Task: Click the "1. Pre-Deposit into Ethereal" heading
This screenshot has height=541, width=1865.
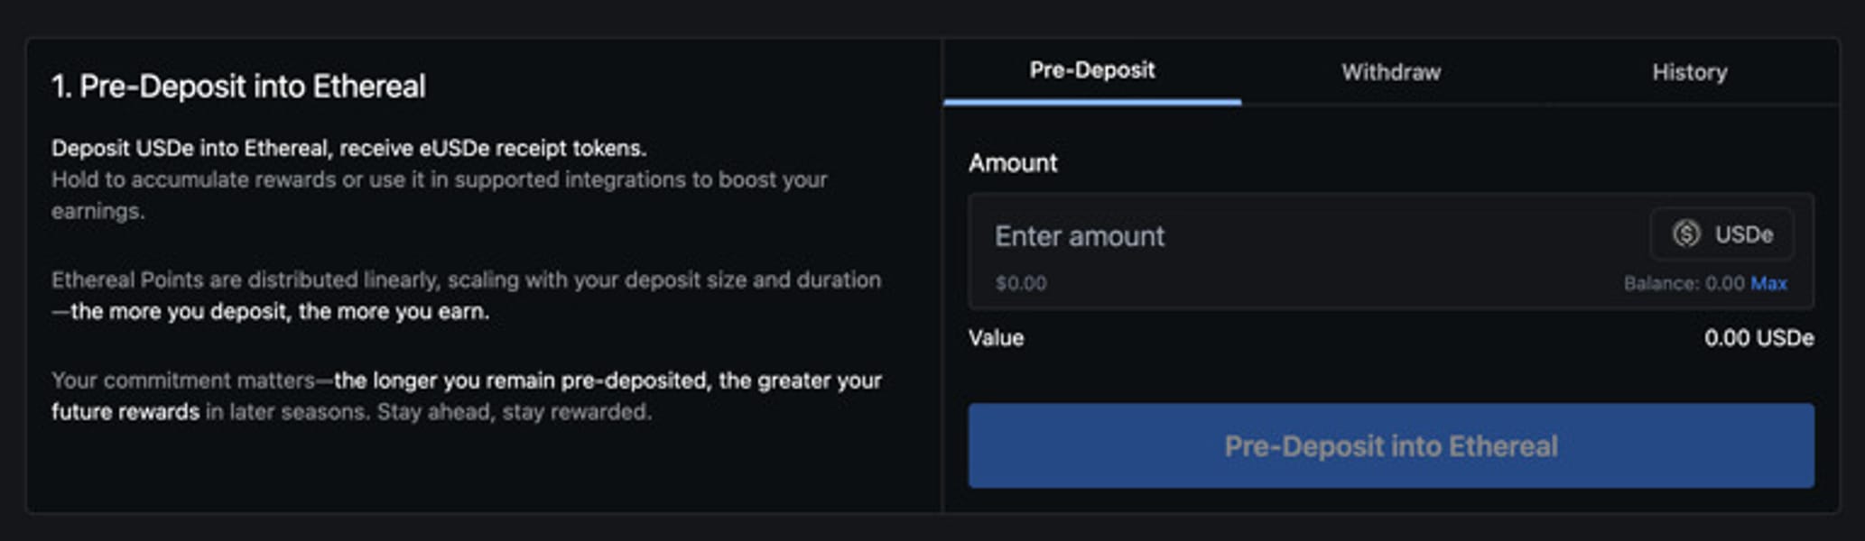Action: coord(238,87)
